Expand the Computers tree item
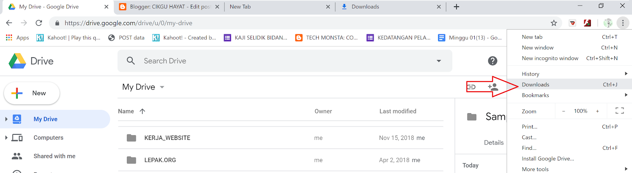Image resolution: width=632 pixels, height=173 pixels. click(6, 138)
